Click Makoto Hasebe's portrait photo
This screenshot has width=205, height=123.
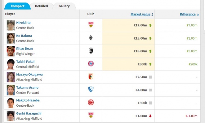point(11,103)
